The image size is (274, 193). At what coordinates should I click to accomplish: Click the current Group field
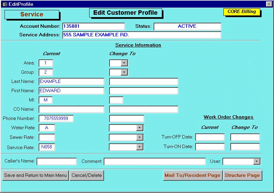(x=45, y=72)
